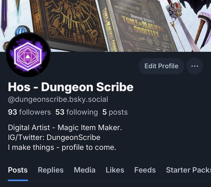
Task: Open the Feeds tab
Action: (145, 170)
